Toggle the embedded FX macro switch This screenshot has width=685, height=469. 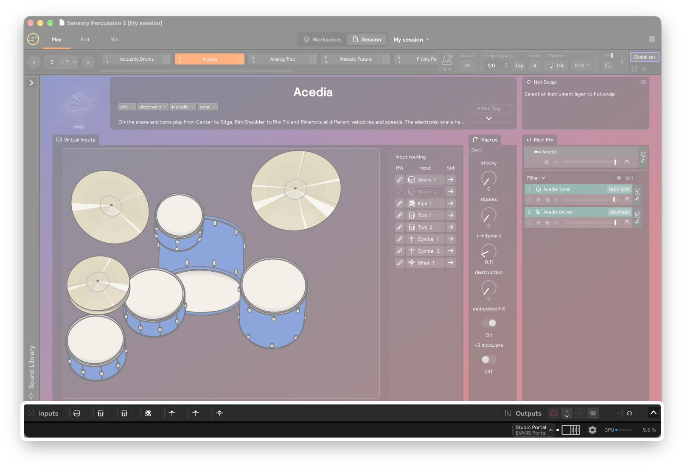pos(489,323)
